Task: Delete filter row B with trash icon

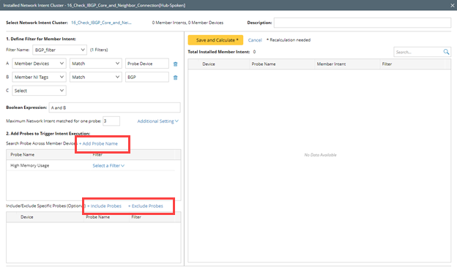Action: coord(176,78)
